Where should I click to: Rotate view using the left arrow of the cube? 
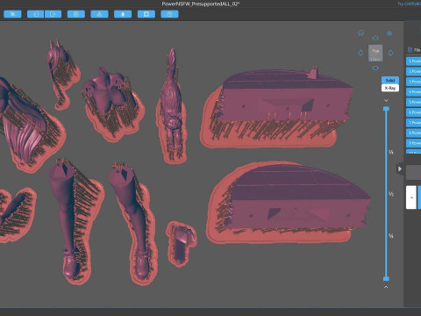[360, 53]
